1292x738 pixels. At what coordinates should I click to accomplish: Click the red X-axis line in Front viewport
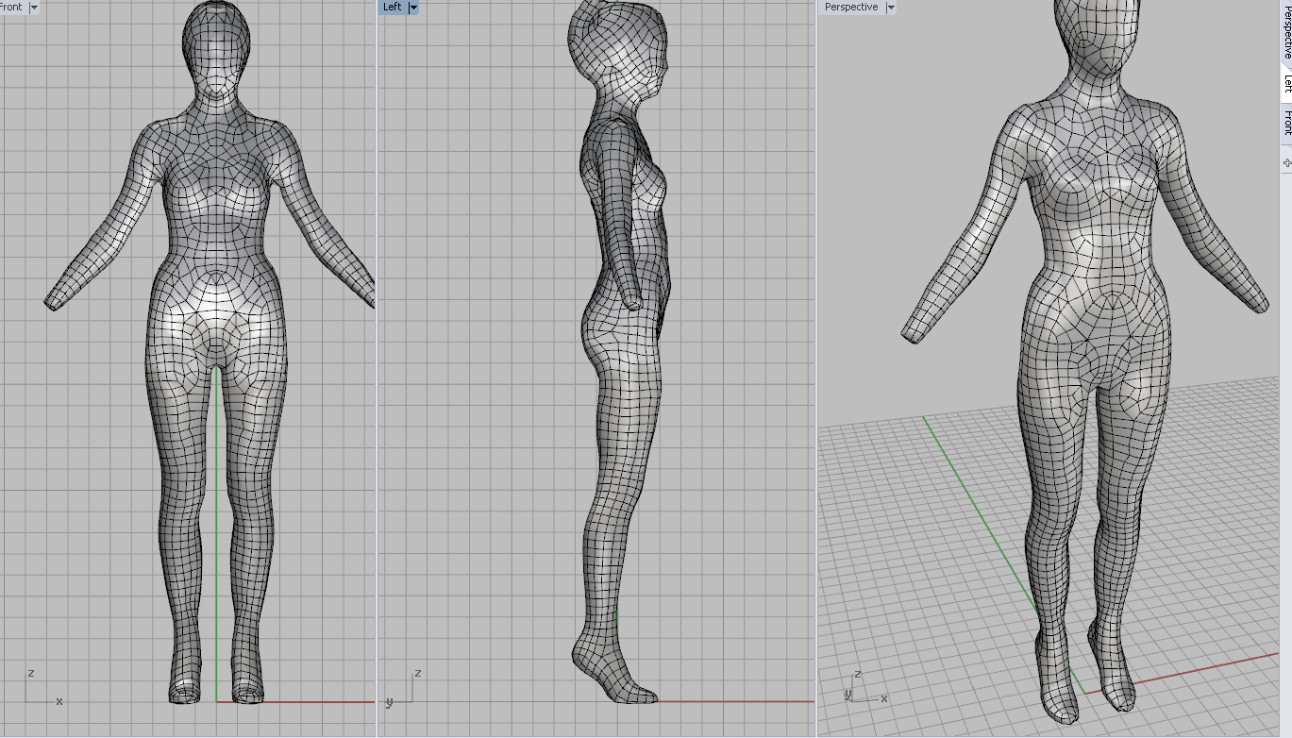coord(311,701)
